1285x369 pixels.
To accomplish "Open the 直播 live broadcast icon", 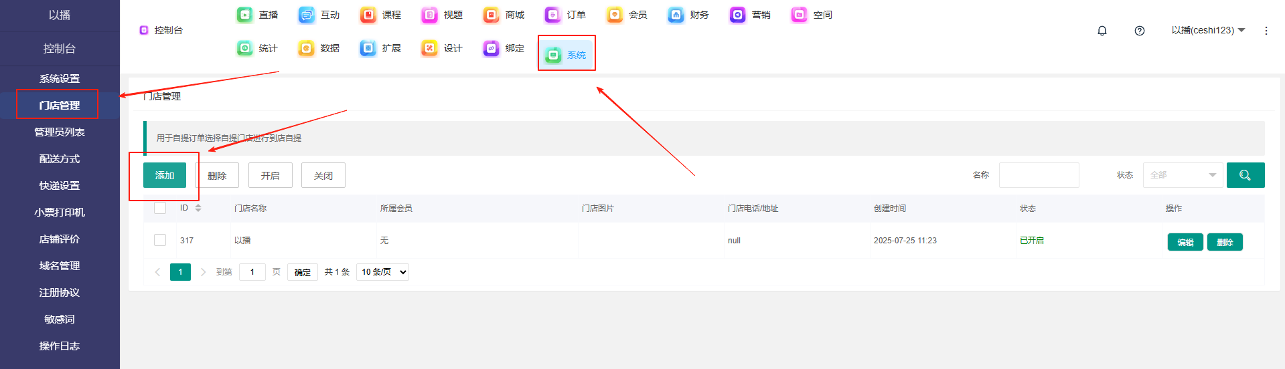I will [245, 15].
